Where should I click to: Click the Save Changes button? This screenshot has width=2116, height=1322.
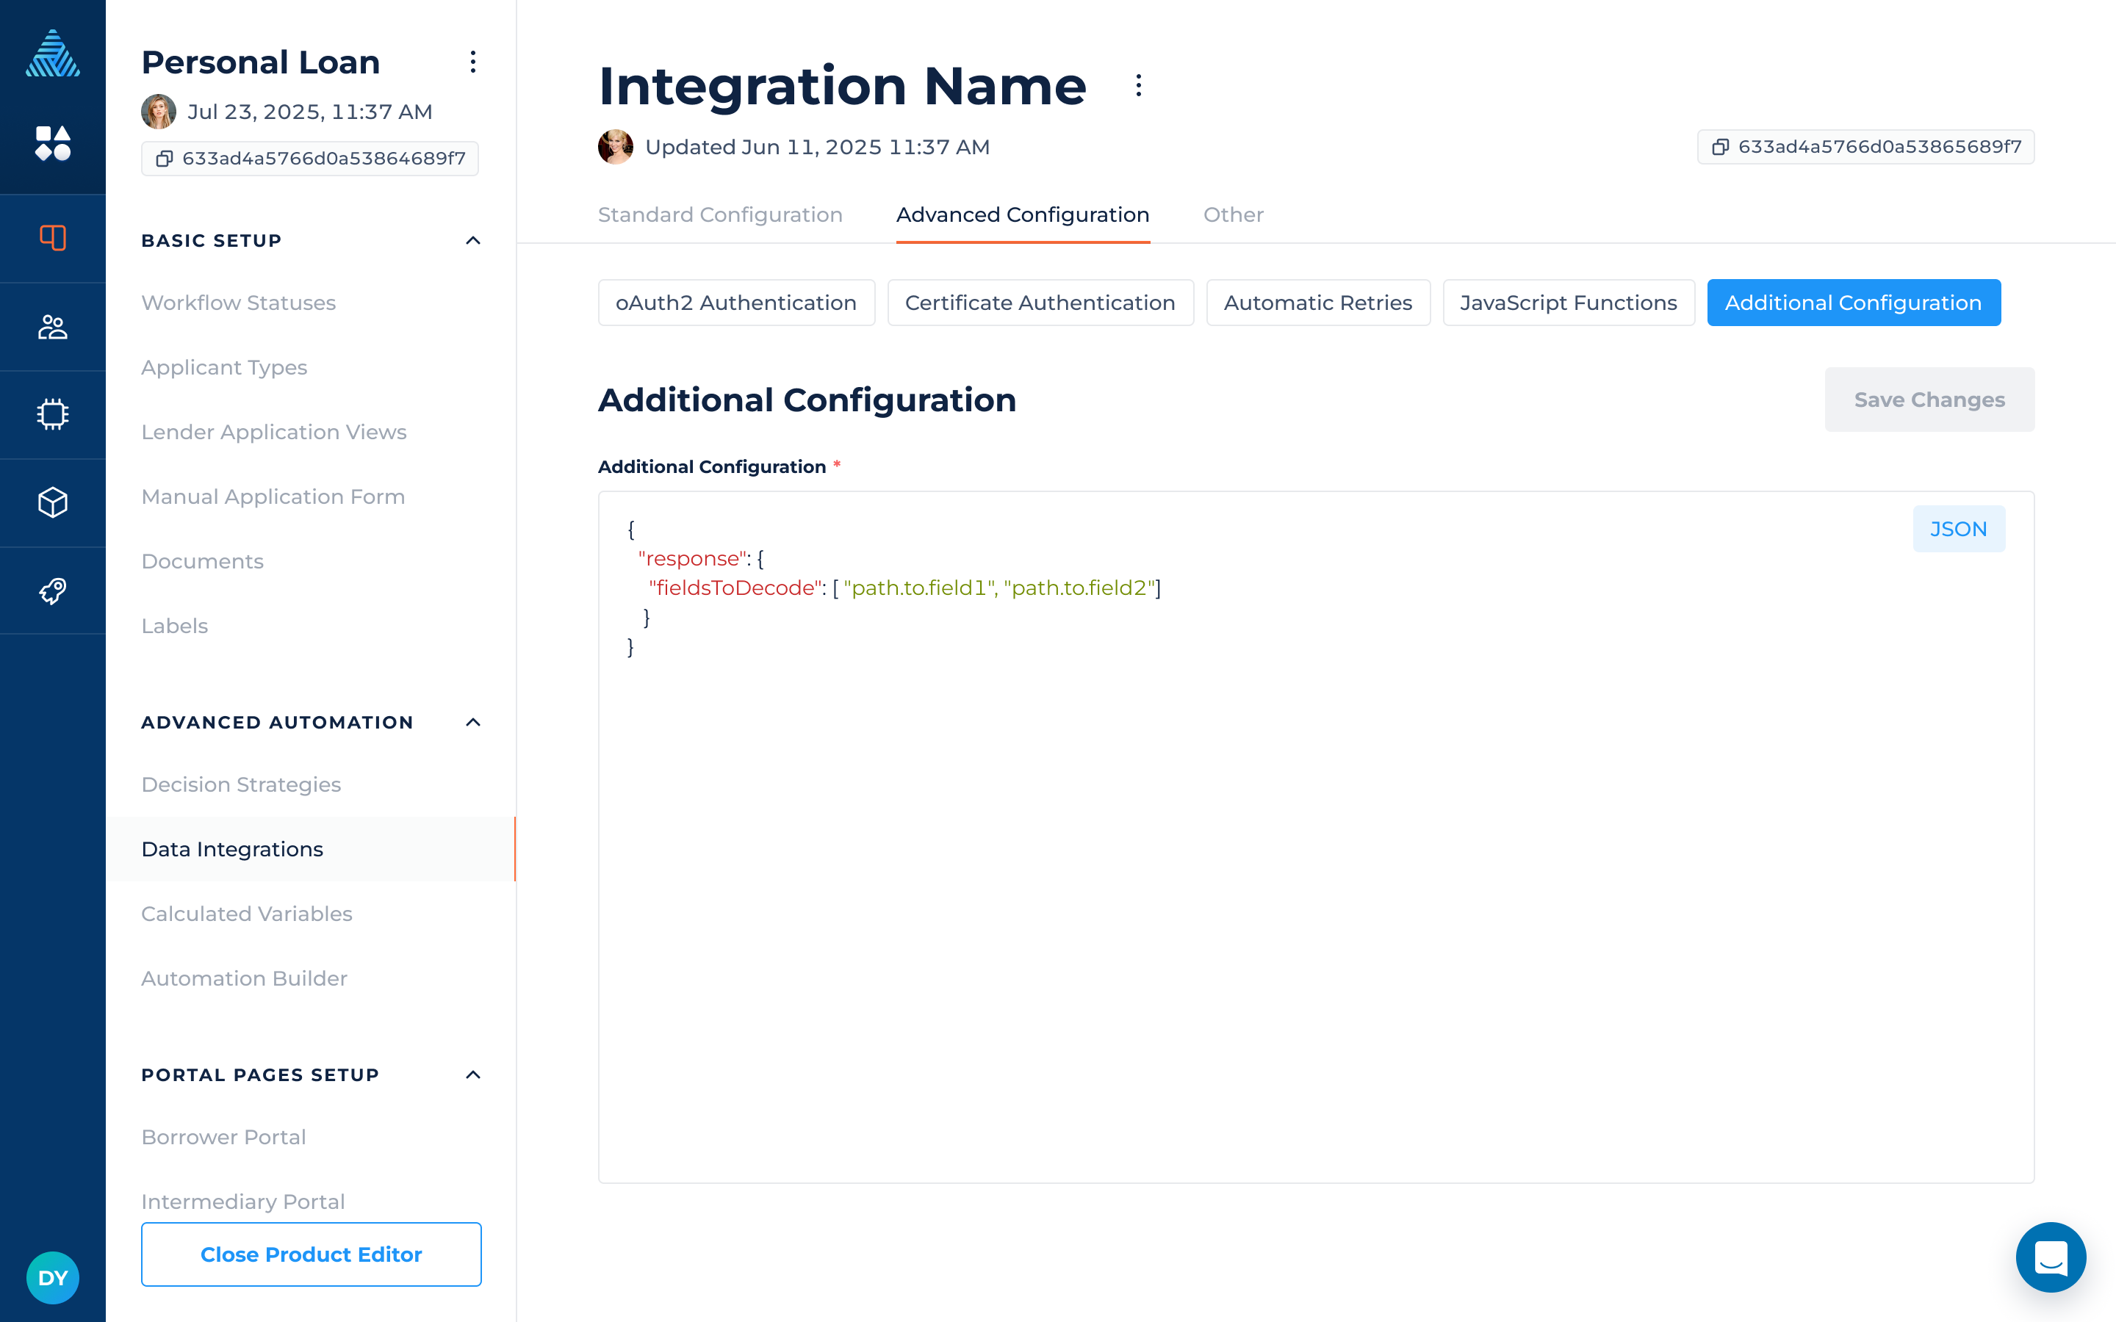click(x=1928, y=400)
